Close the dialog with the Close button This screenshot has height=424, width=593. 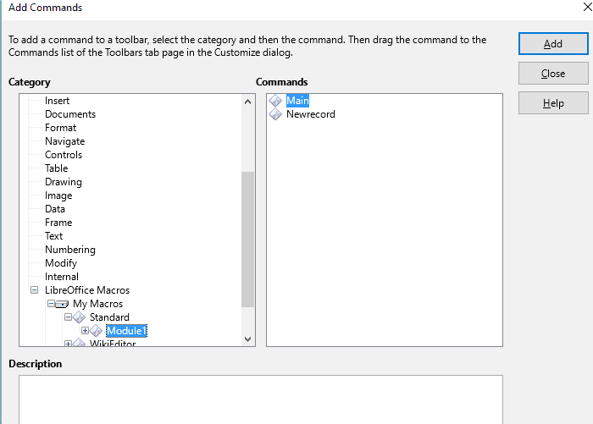coord(553,74)
